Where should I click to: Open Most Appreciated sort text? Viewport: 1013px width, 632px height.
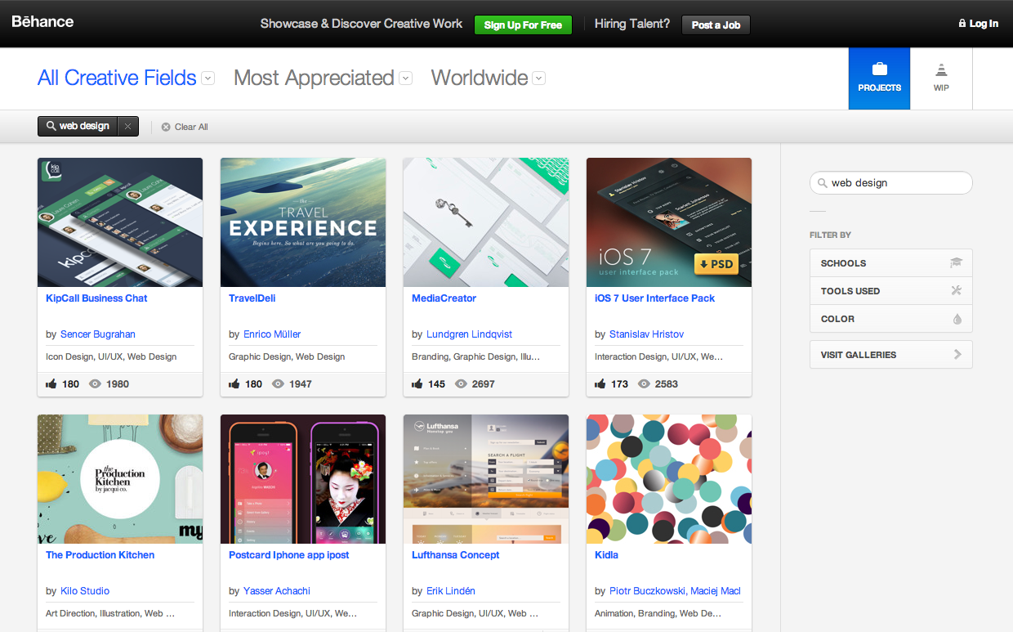314,78
